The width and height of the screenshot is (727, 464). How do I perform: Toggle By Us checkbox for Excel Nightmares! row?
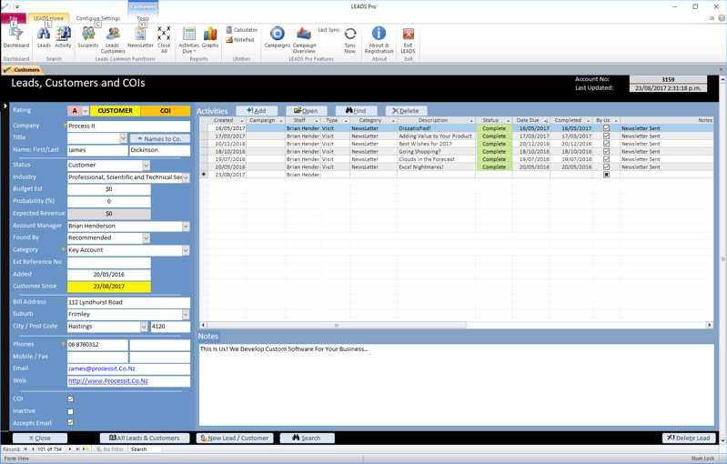coord(607,166)
